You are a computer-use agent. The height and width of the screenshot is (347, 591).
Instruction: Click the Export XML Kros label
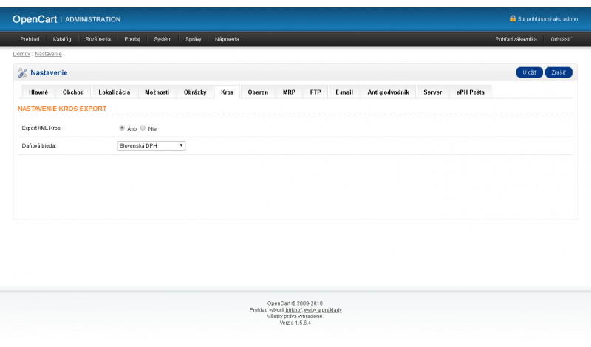41,128
